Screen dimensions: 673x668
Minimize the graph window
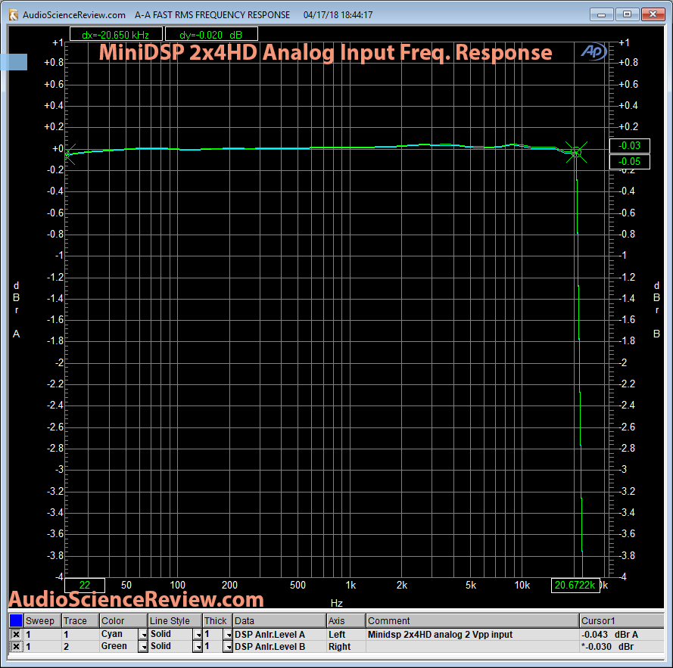point(601,14)
